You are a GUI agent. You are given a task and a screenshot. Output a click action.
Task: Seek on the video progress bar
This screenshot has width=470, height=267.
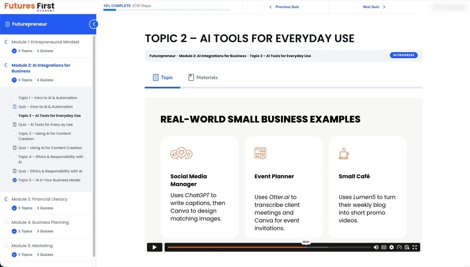tap(269, 247)
